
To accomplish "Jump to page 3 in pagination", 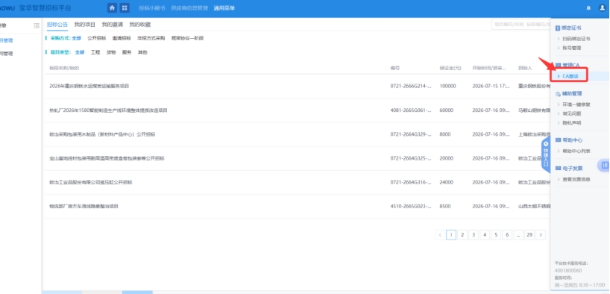I will (x=474, y=235).
